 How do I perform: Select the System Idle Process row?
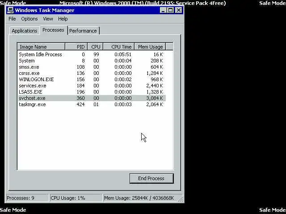tap(91, 54)
